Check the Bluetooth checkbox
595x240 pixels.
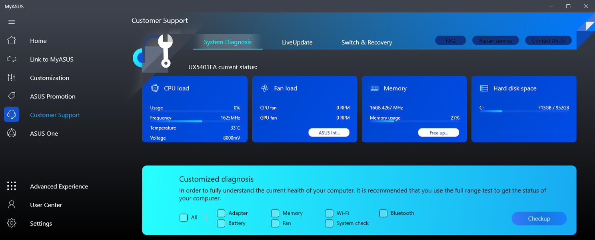[x=383, y=213]
